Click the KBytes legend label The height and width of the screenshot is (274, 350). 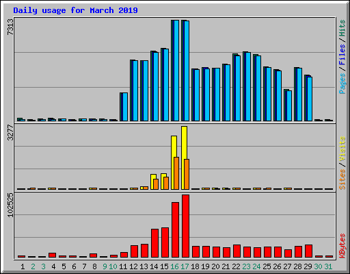342,246
